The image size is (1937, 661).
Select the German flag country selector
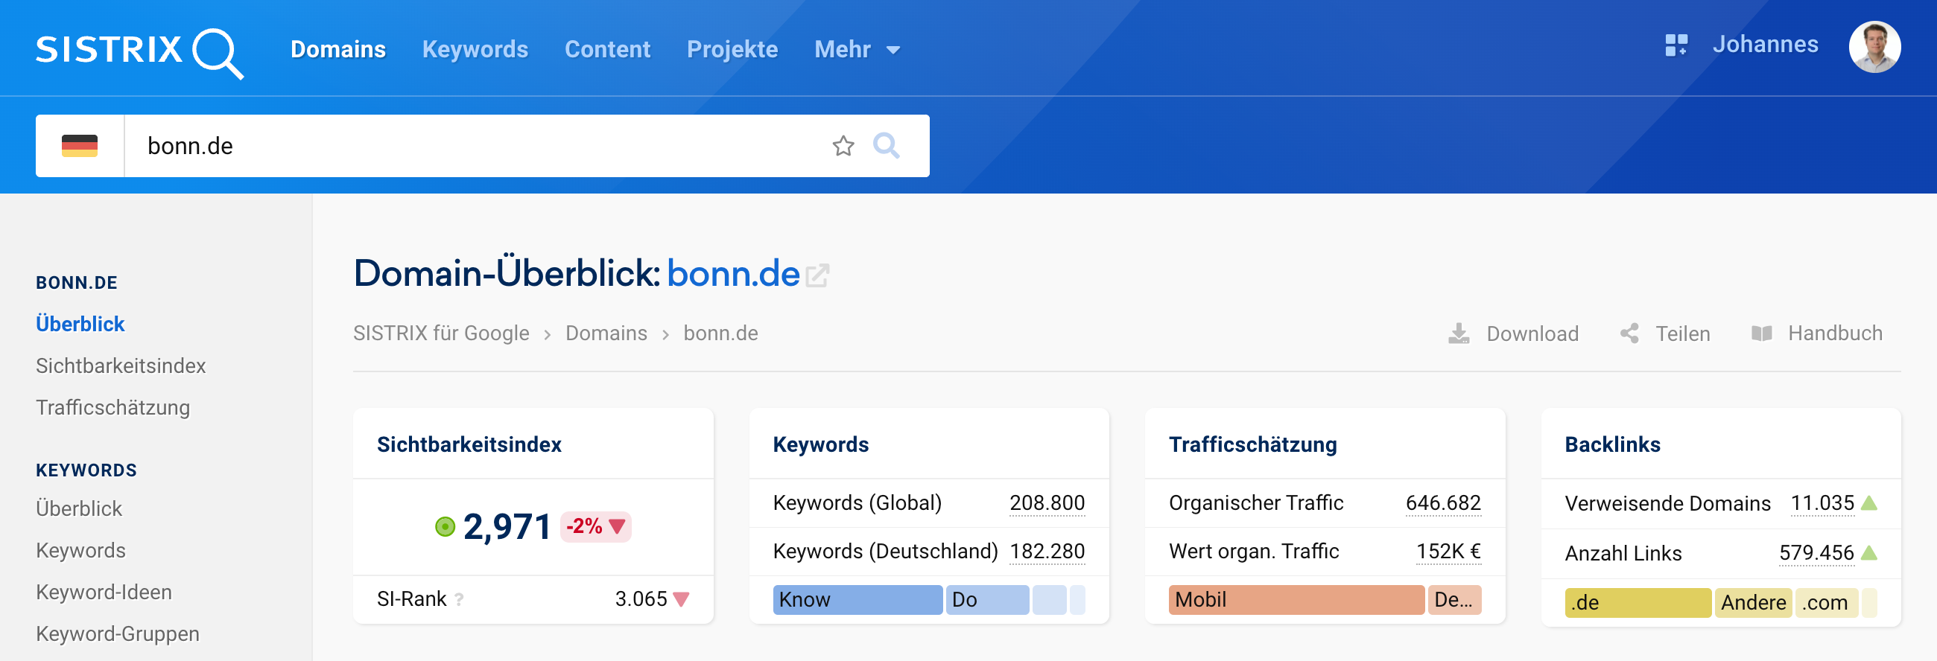80,146
